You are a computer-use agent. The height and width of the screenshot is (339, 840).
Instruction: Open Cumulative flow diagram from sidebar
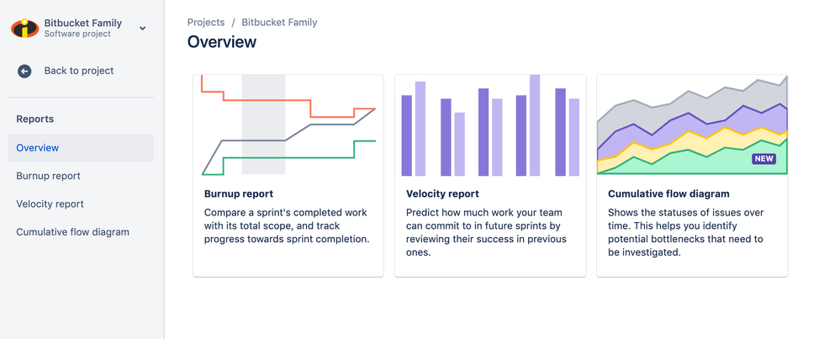tap(72, 232)
